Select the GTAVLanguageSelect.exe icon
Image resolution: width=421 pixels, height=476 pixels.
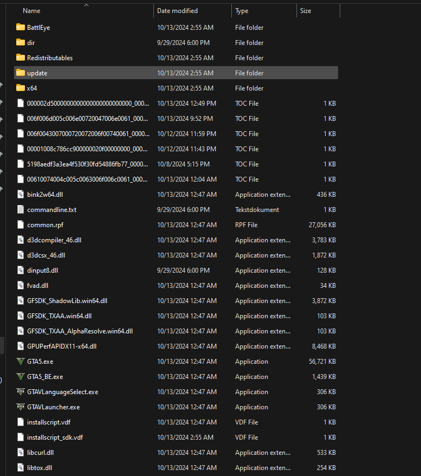click(x=21, y=391)
